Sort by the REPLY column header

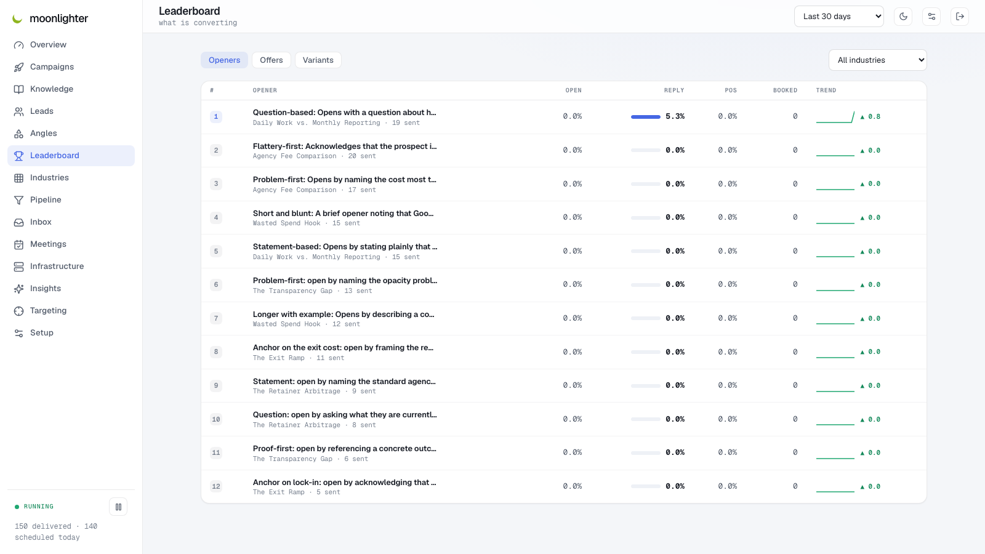tap(674, 90)
